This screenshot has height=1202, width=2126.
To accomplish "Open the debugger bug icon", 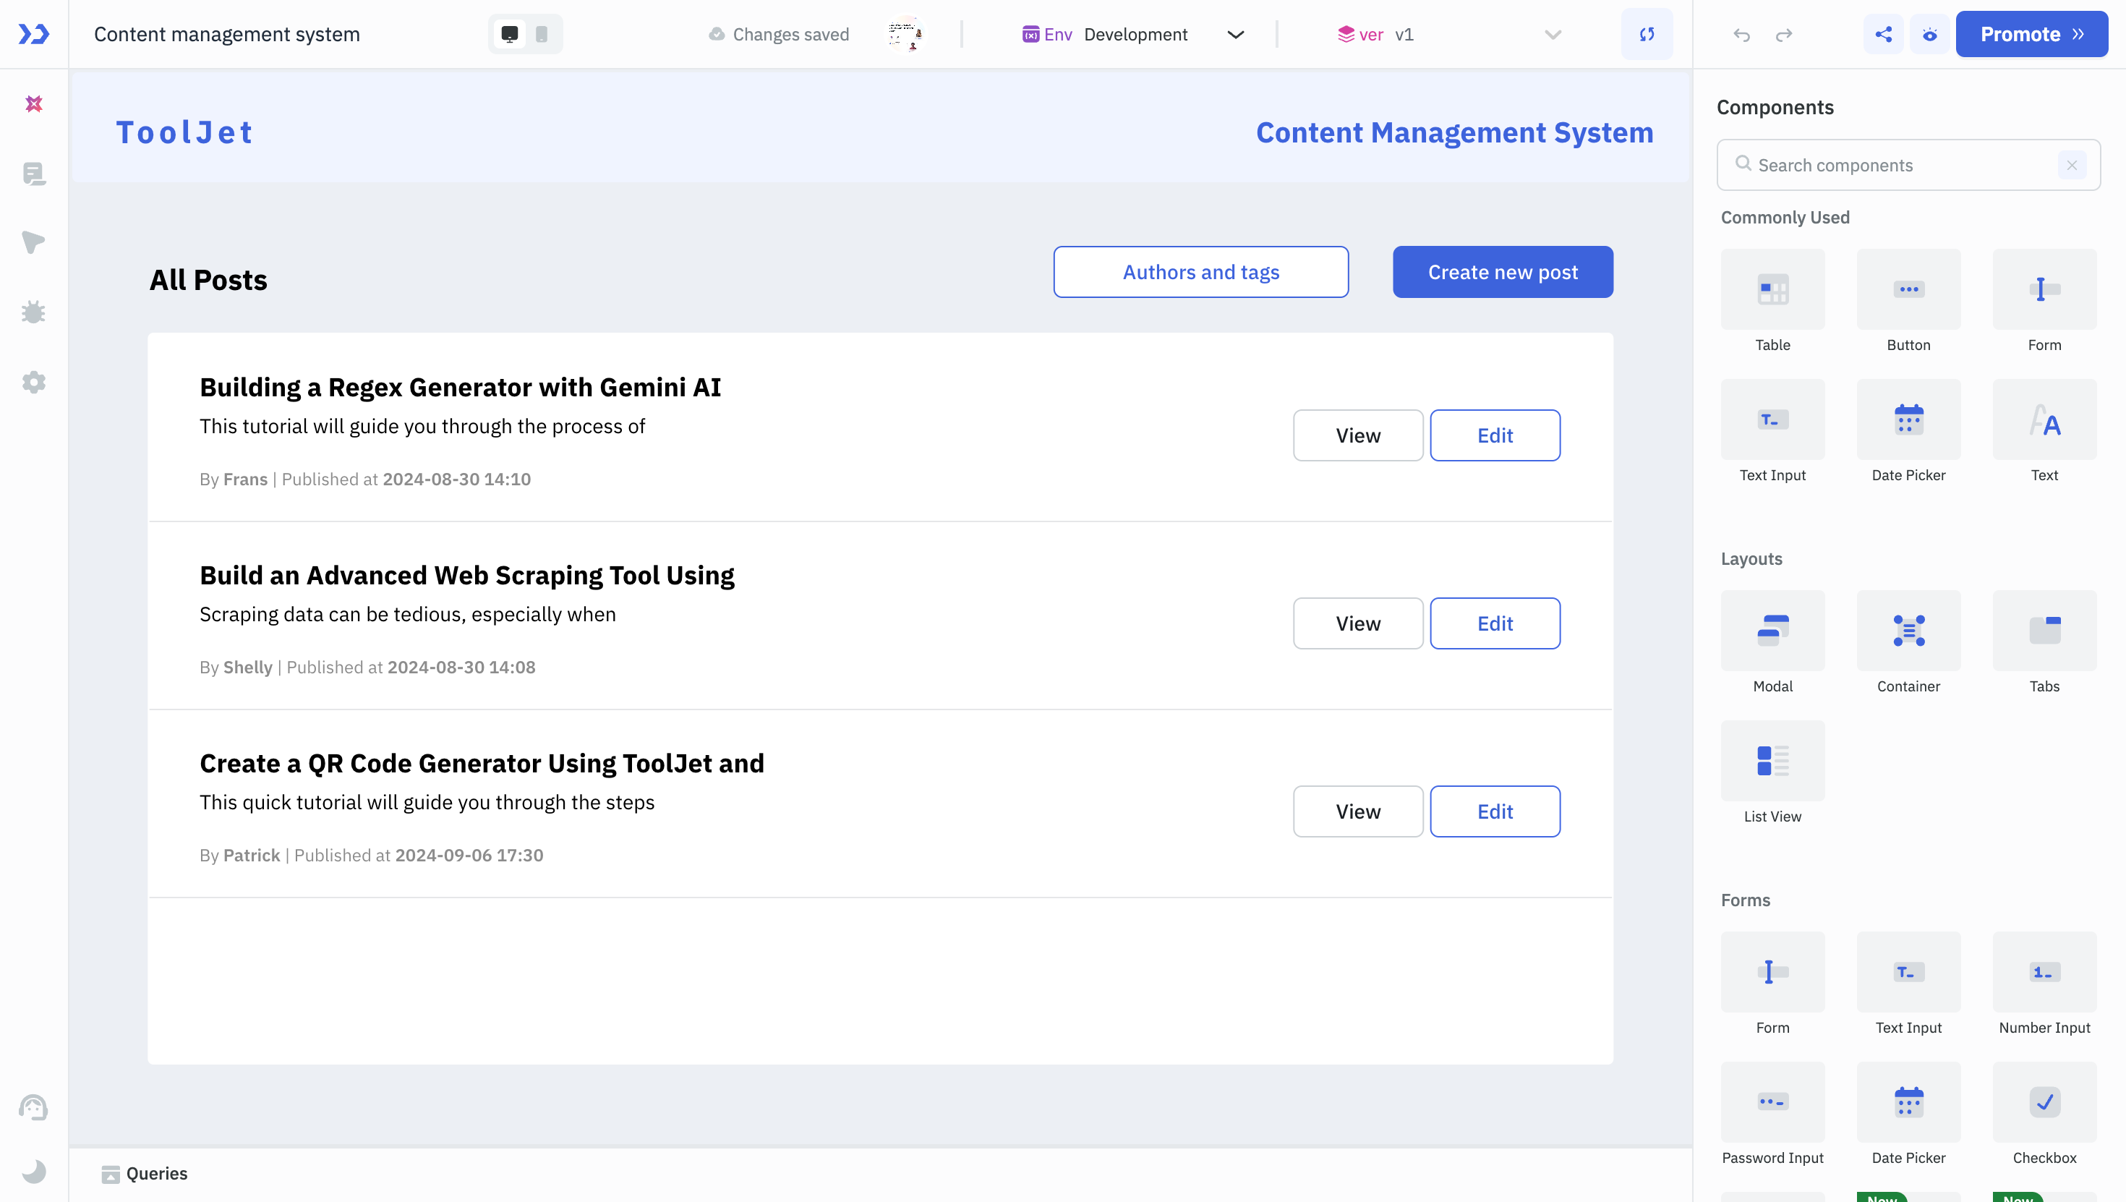I will [34, 313].
